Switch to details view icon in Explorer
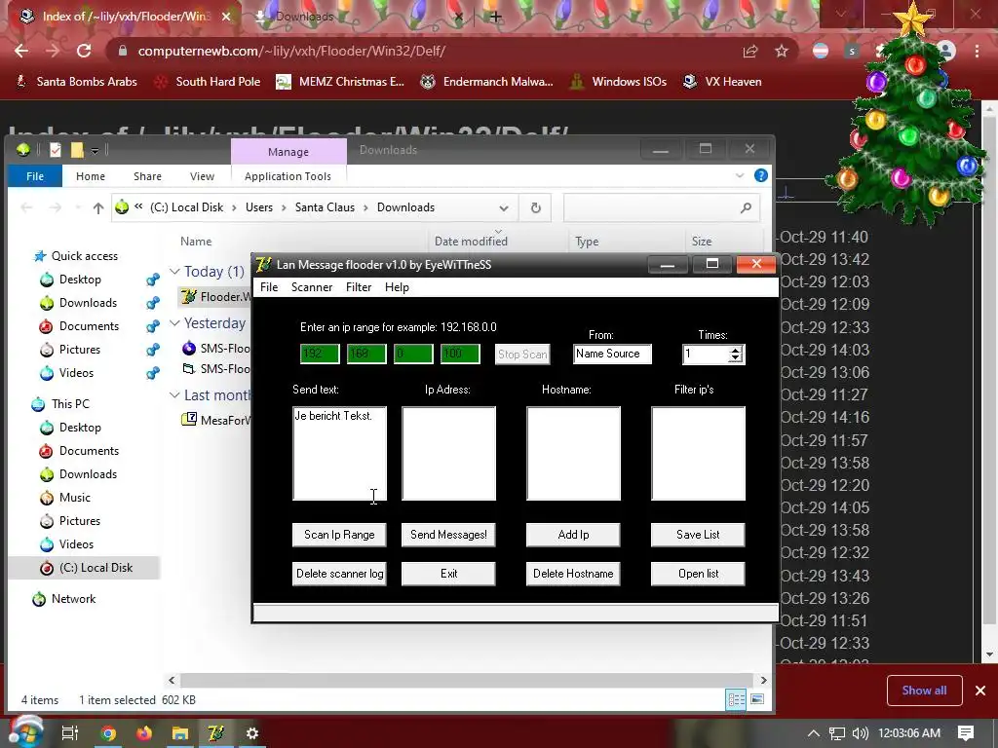The width and height of the screenshot is (998, 748). tap(737, 699)
